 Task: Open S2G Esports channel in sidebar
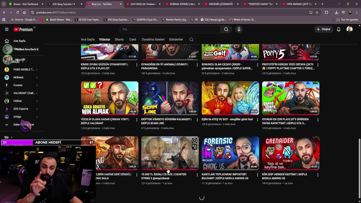(21, 109)
